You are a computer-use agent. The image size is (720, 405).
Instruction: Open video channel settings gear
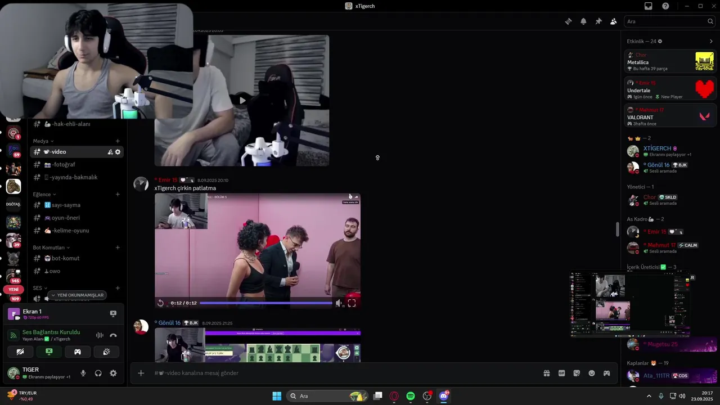[118, 152]
